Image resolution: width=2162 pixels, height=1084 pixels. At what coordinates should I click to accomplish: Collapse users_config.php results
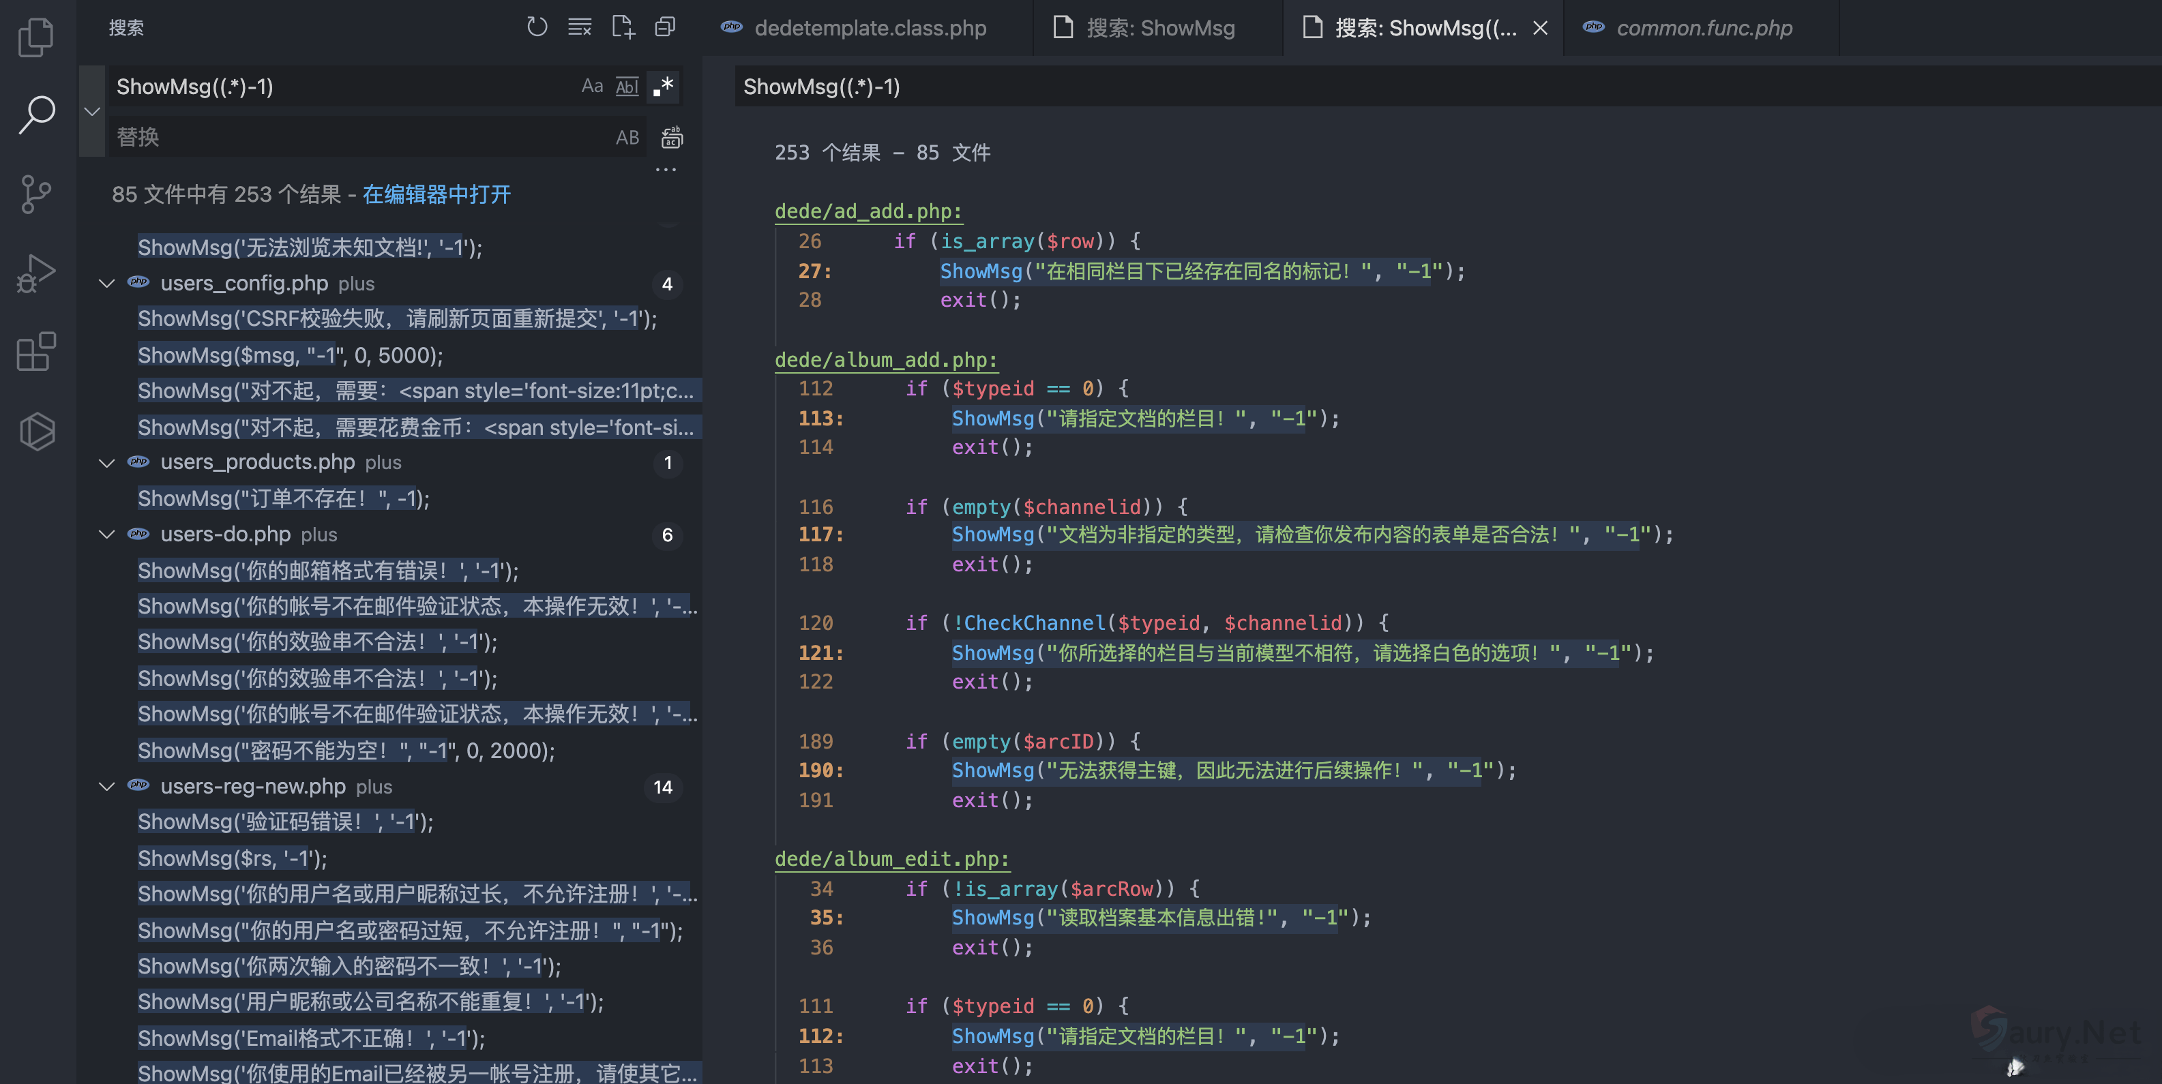pyautogui.click(x=106, y=284)
